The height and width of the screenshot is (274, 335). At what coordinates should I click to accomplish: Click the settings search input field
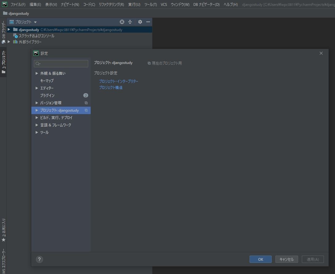61,63
